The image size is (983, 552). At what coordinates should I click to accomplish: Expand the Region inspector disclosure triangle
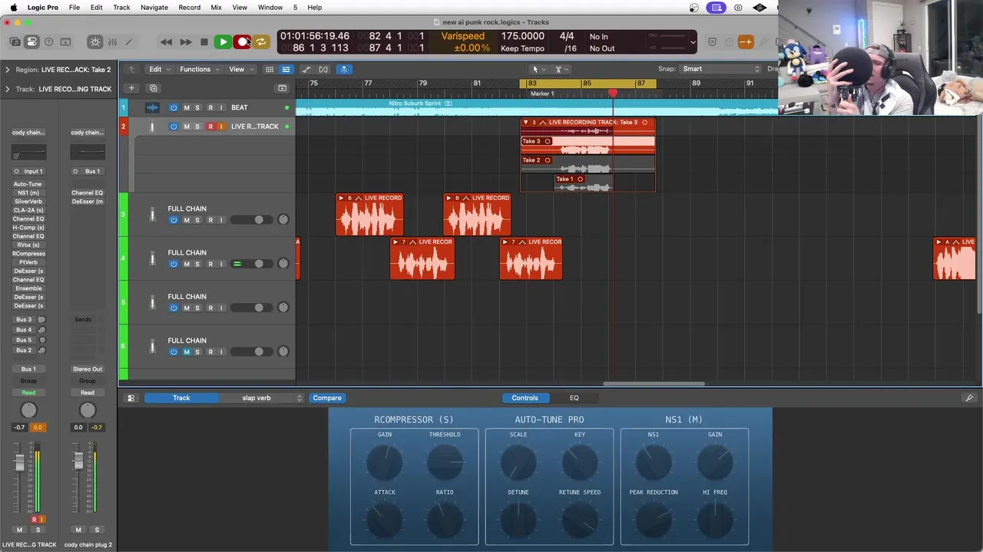(8, 70)
